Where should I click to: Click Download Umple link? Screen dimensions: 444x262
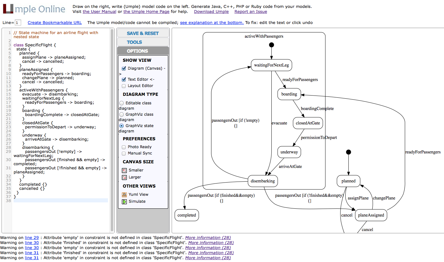click(211, 12)
